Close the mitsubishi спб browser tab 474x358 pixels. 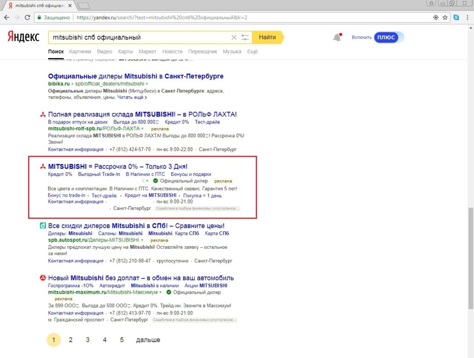click(70, 6)
